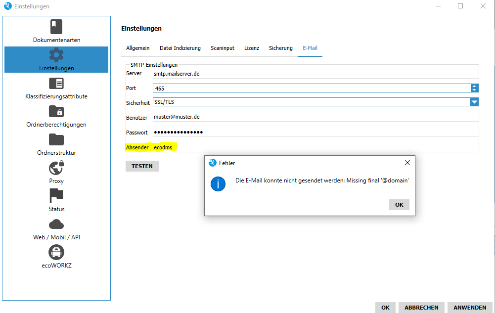Select the Einstellungen gear icon

coord(56,55)
